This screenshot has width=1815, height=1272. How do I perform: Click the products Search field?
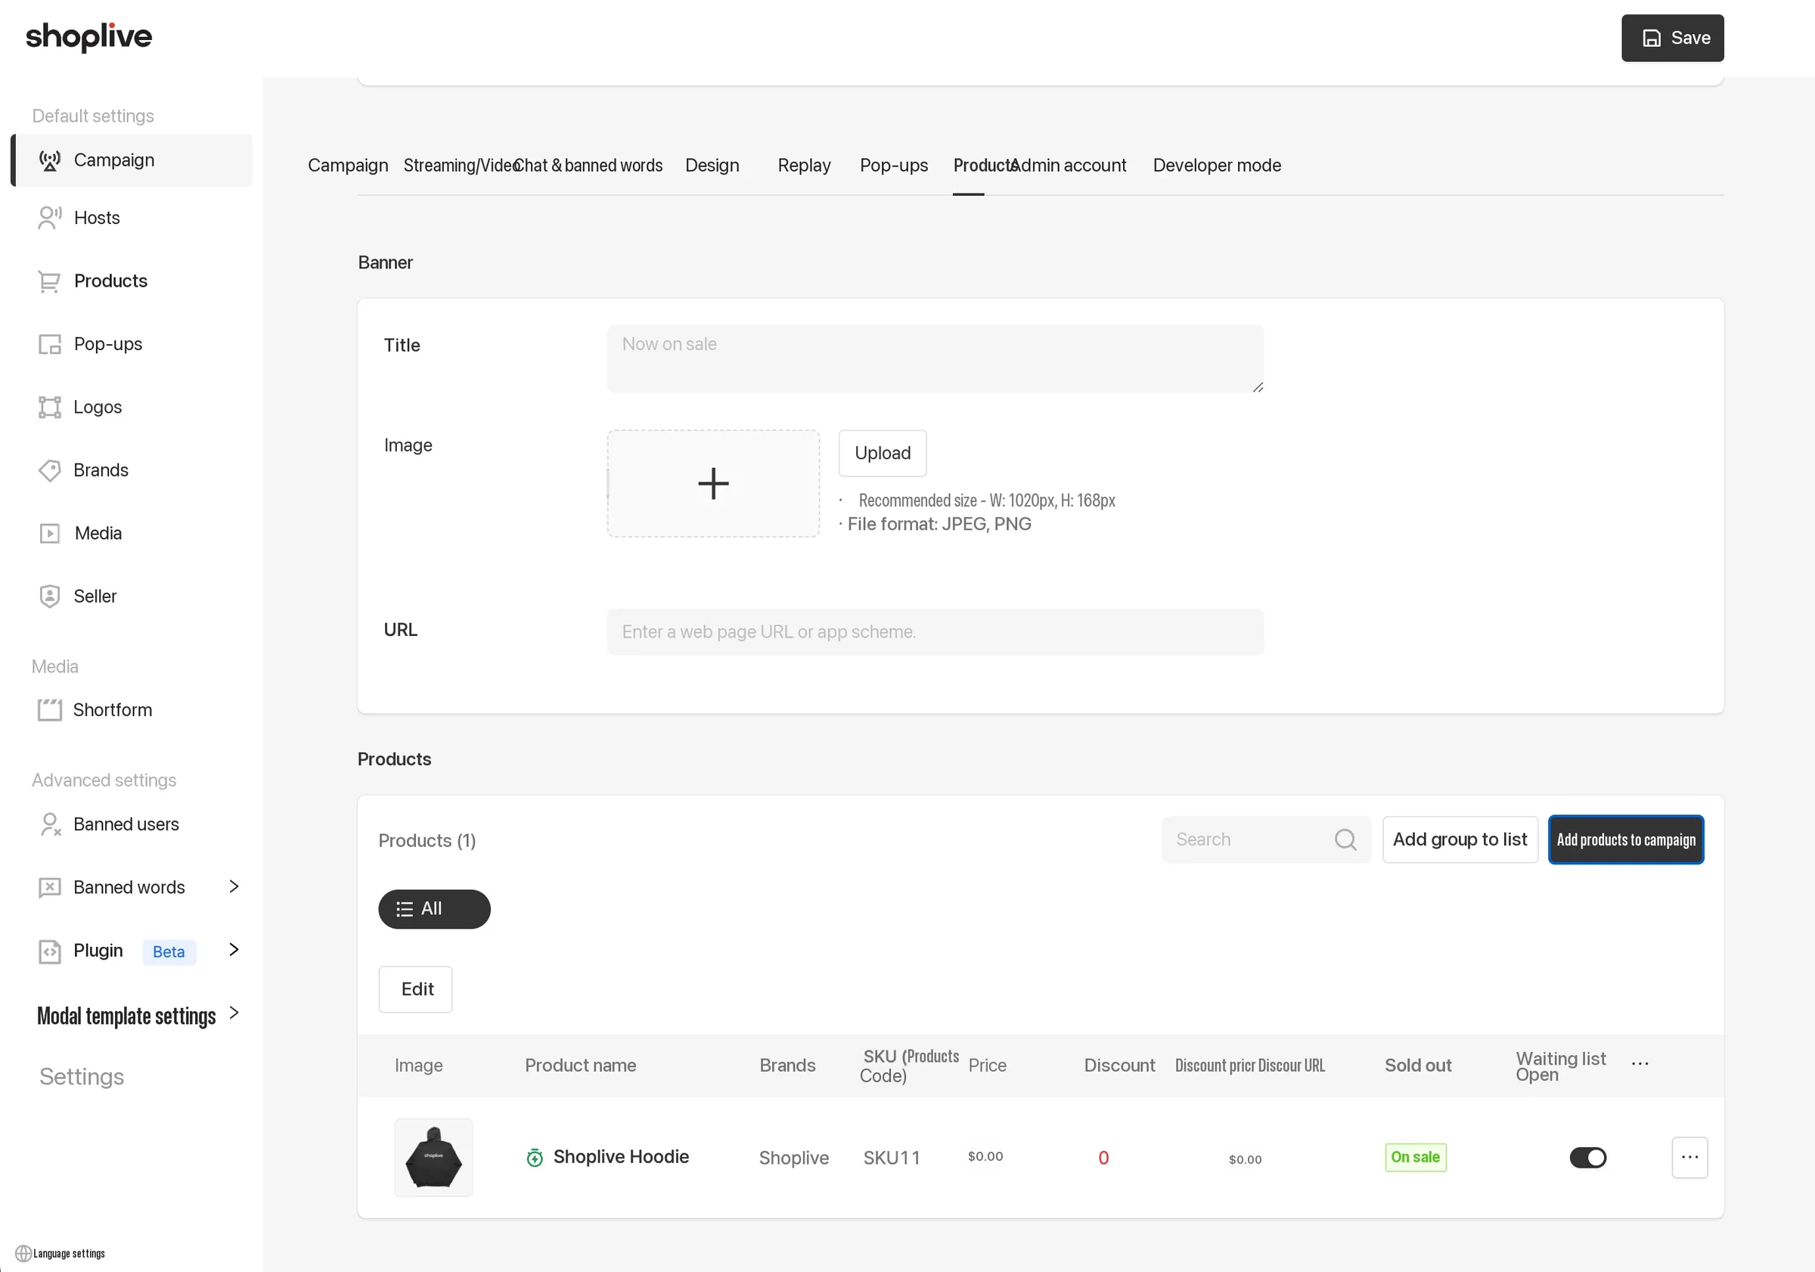click(1266, 839)
